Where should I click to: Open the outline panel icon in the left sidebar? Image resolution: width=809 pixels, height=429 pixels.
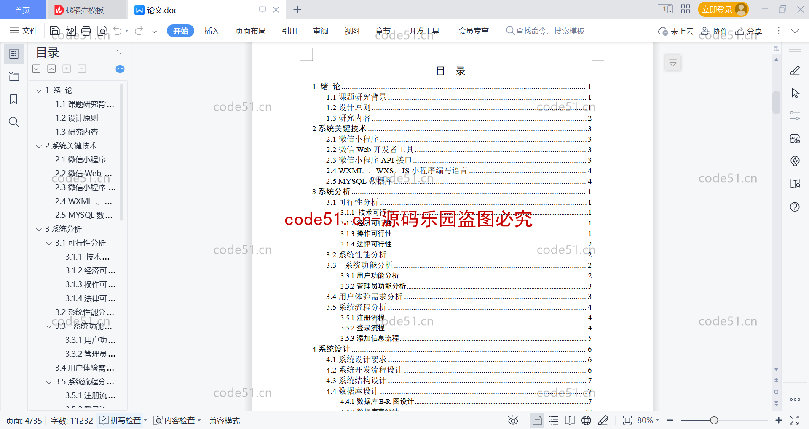pyautogui.click(x=14, y=54)
